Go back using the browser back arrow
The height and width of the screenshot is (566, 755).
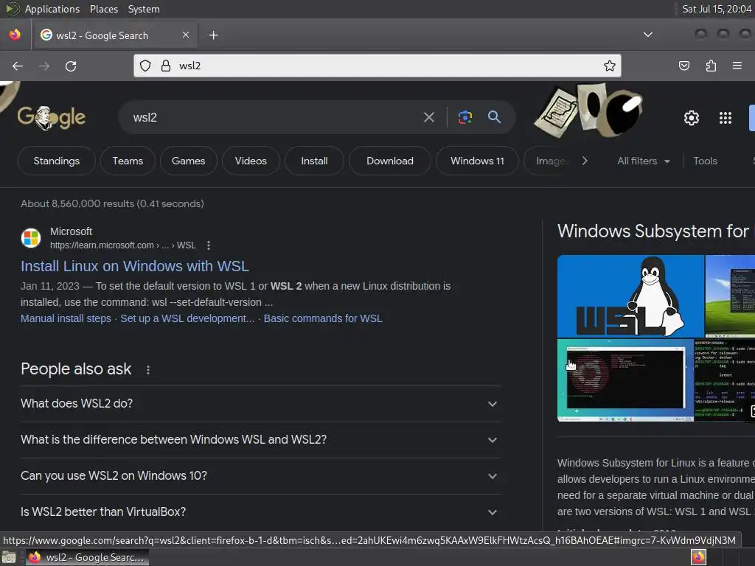tap(18, 66)
